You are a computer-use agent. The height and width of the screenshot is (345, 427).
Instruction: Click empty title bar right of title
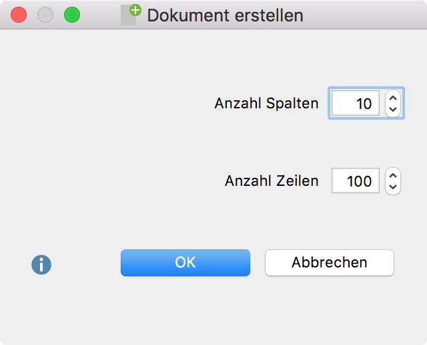(x=365, y=15)
